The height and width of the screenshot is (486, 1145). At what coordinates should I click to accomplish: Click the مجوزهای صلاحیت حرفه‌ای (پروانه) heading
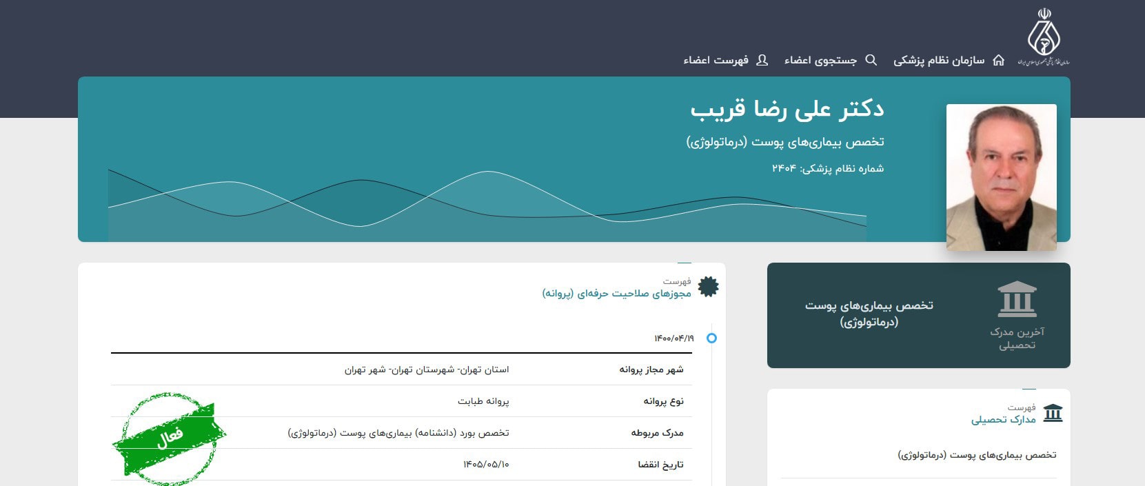click(x=616, y=294)
